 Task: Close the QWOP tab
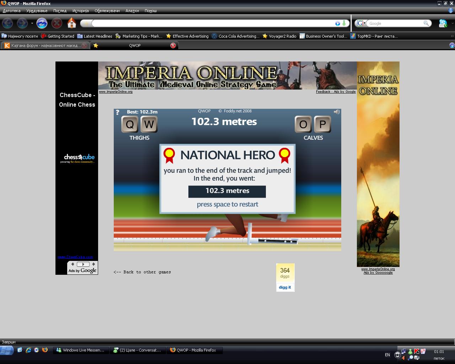(x=173, y=45)
